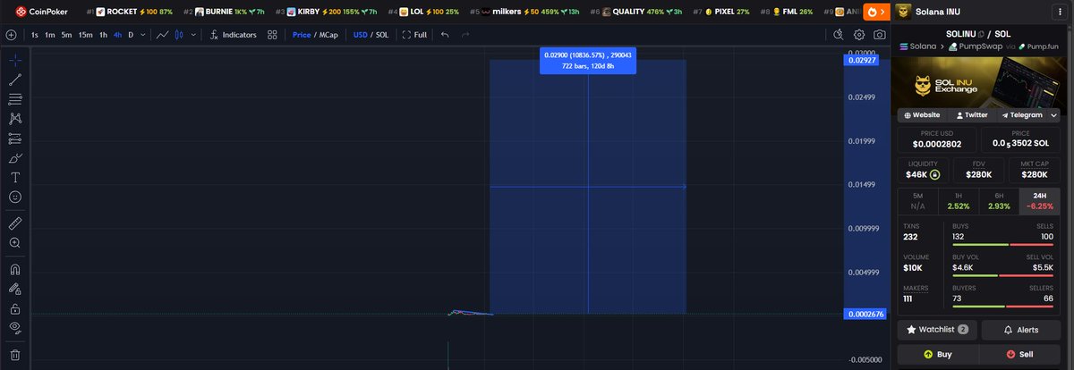The image size is (1074, 370).
Task: Redo the chart action
Action: tap(465, 35)
